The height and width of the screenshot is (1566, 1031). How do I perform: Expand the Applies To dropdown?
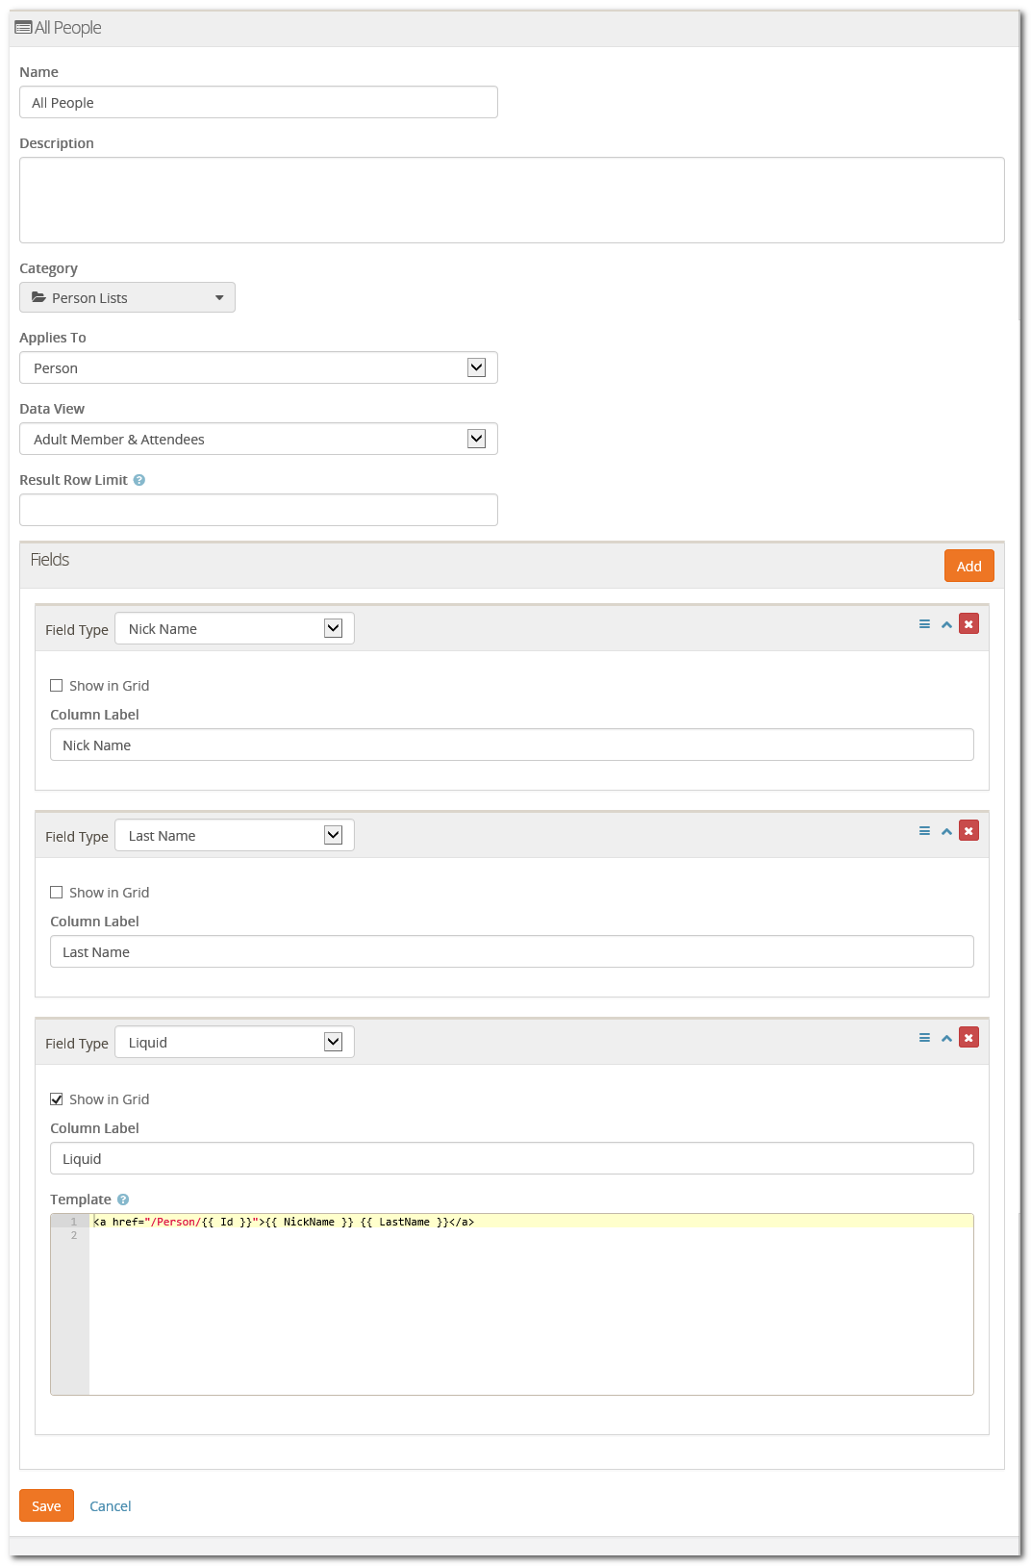(x=258, y=368)
